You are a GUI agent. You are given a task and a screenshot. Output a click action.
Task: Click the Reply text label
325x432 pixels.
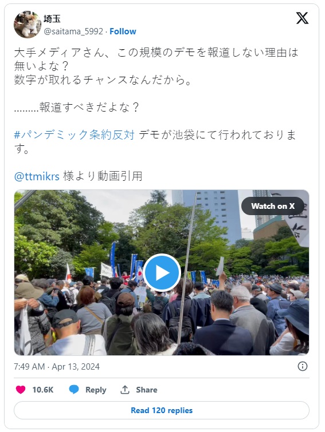(96, 390)
